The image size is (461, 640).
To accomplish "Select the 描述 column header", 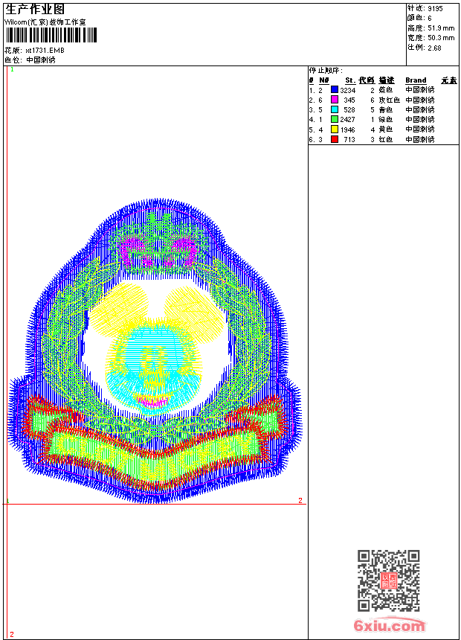I will pyautogui.click(x=387, y=80).
